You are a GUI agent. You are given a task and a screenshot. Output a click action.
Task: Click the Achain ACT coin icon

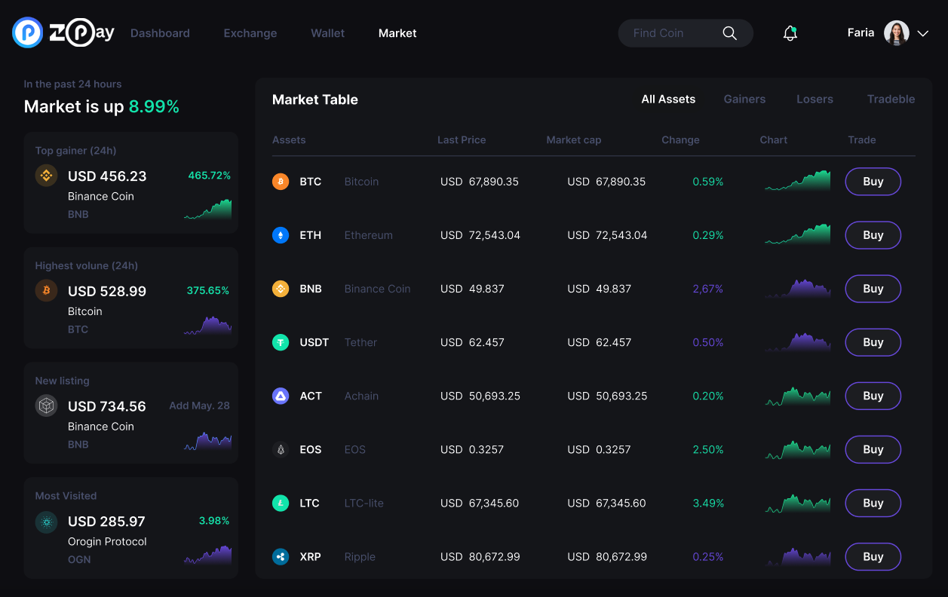click(x=281, y=396)
